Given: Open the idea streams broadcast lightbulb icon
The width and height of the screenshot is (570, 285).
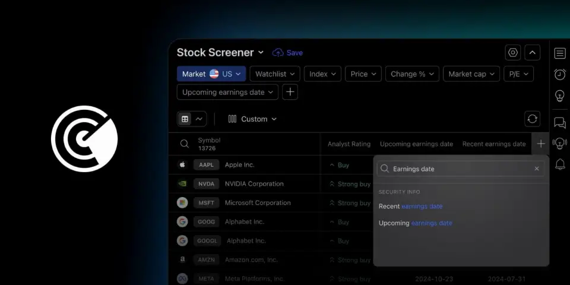Looking at the screenshot, I should tap(560, 143).
